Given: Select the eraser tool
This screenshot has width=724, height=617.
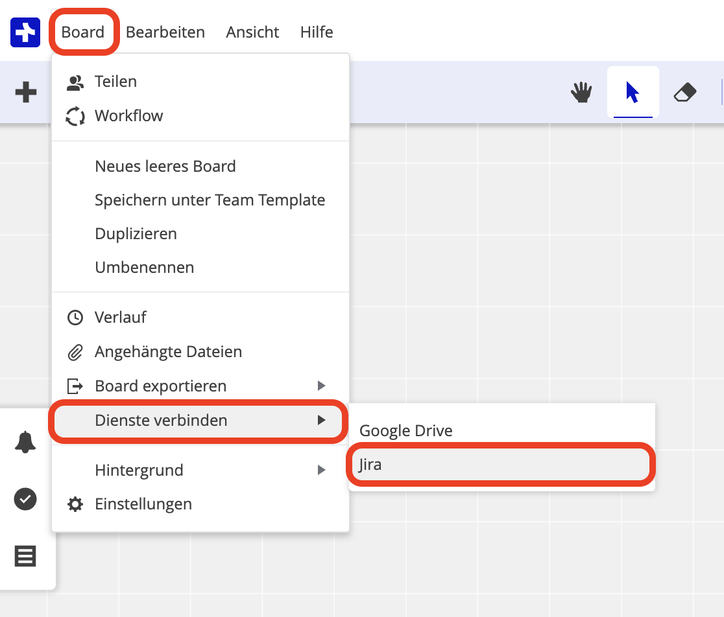Looking at the screenshot, I should coord(684,93).
